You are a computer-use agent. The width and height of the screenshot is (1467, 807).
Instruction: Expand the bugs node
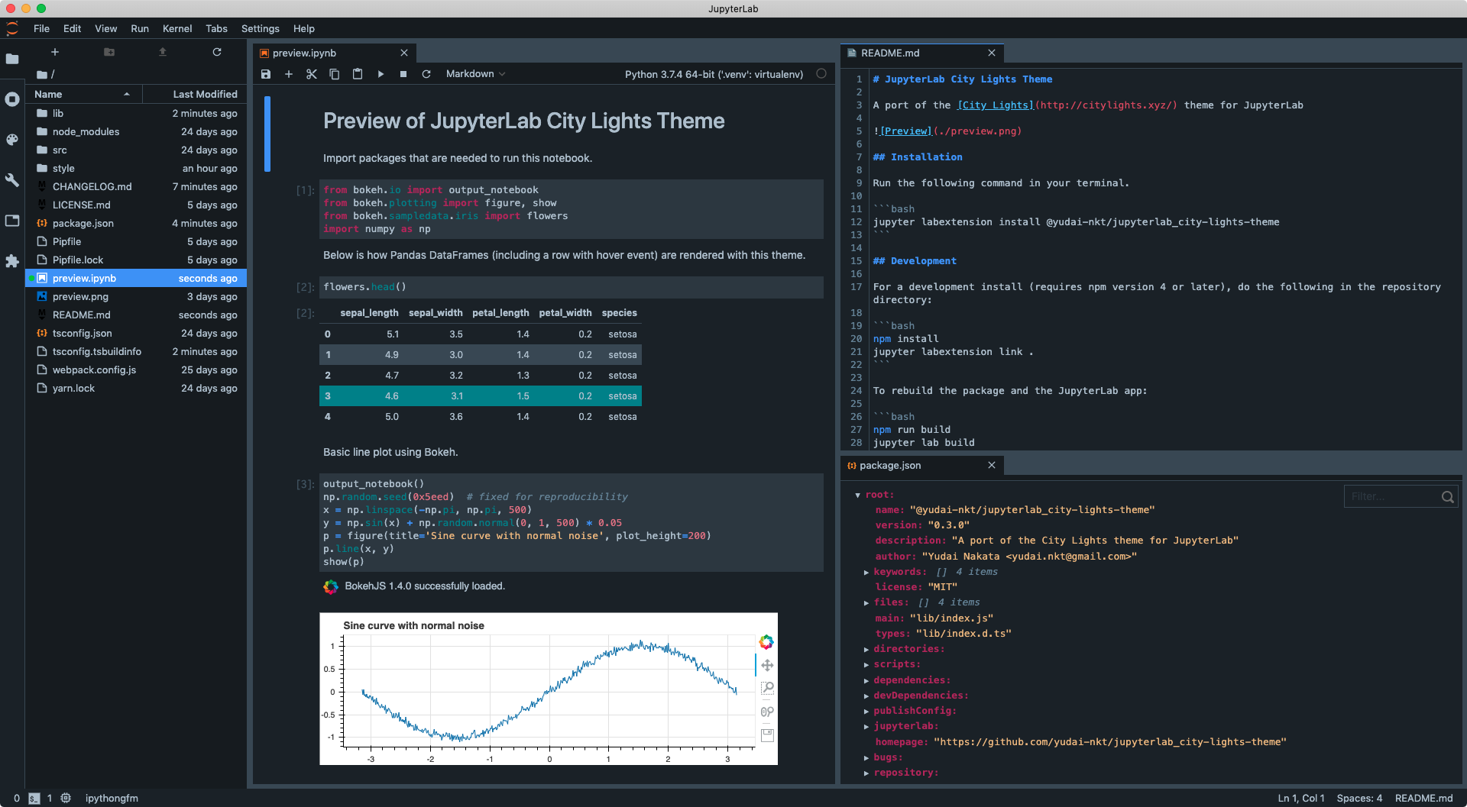coord(866,758)
